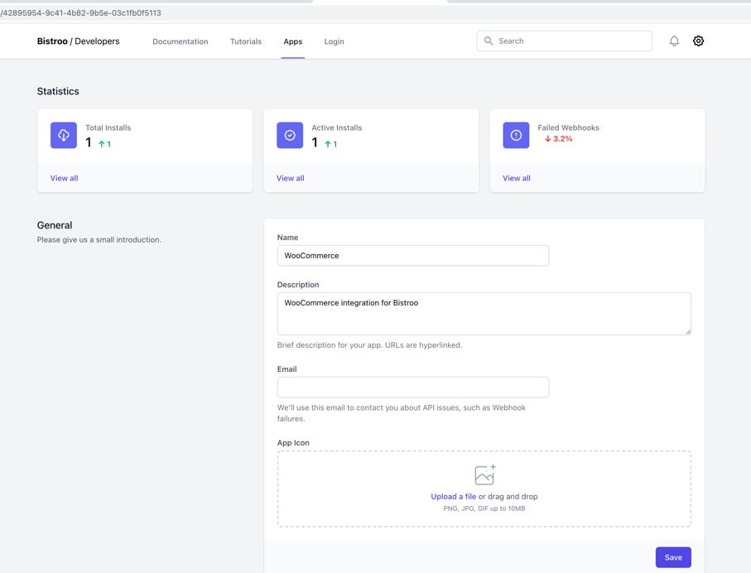Click the Failed Webhooks 3.2% indicator

558,139
